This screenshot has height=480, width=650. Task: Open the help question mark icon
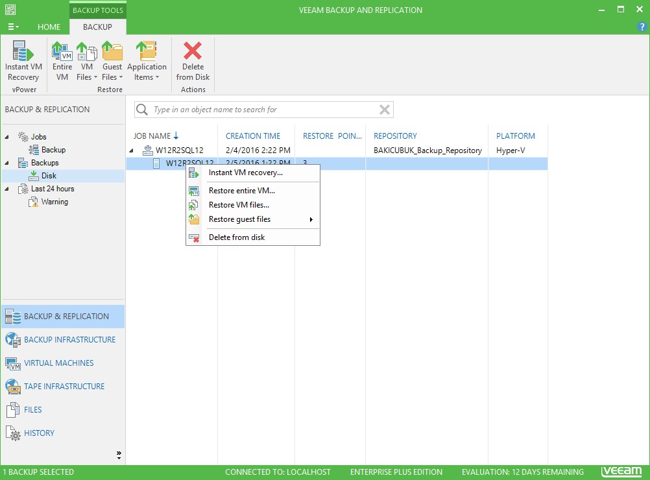click(642, 27)
